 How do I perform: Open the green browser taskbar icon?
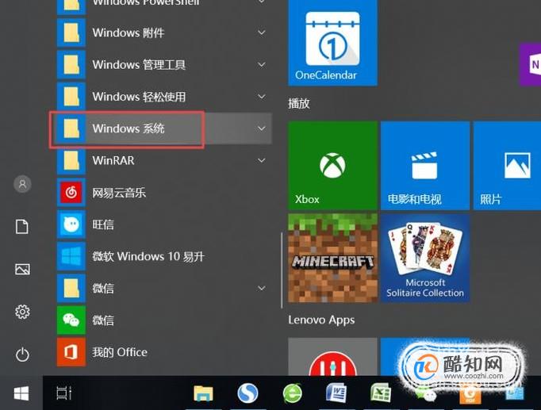coord(293,393)
